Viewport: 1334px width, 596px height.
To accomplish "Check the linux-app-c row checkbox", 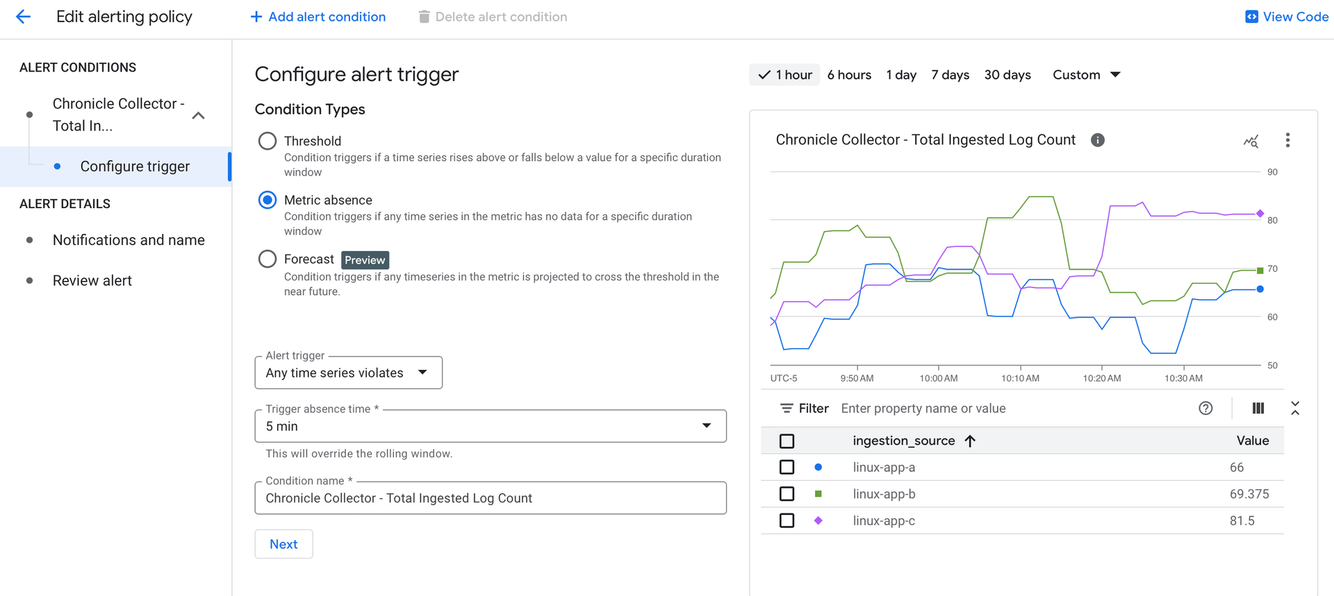I will (787, 520).
